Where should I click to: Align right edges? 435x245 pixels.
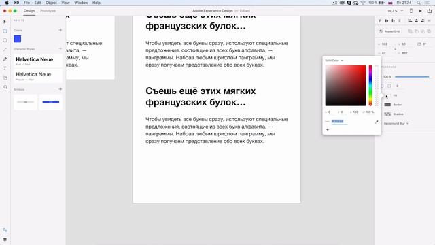tap(423, 21)
